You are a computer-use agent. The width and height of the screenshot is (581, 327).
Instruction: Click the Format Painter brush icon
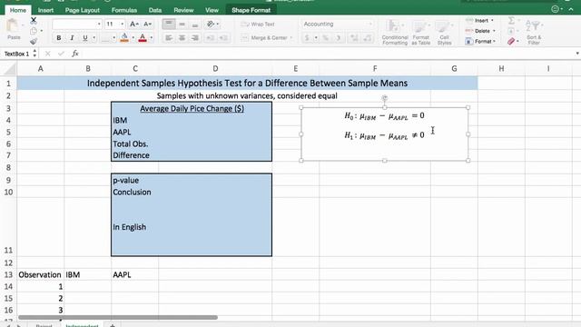(34, 41)
